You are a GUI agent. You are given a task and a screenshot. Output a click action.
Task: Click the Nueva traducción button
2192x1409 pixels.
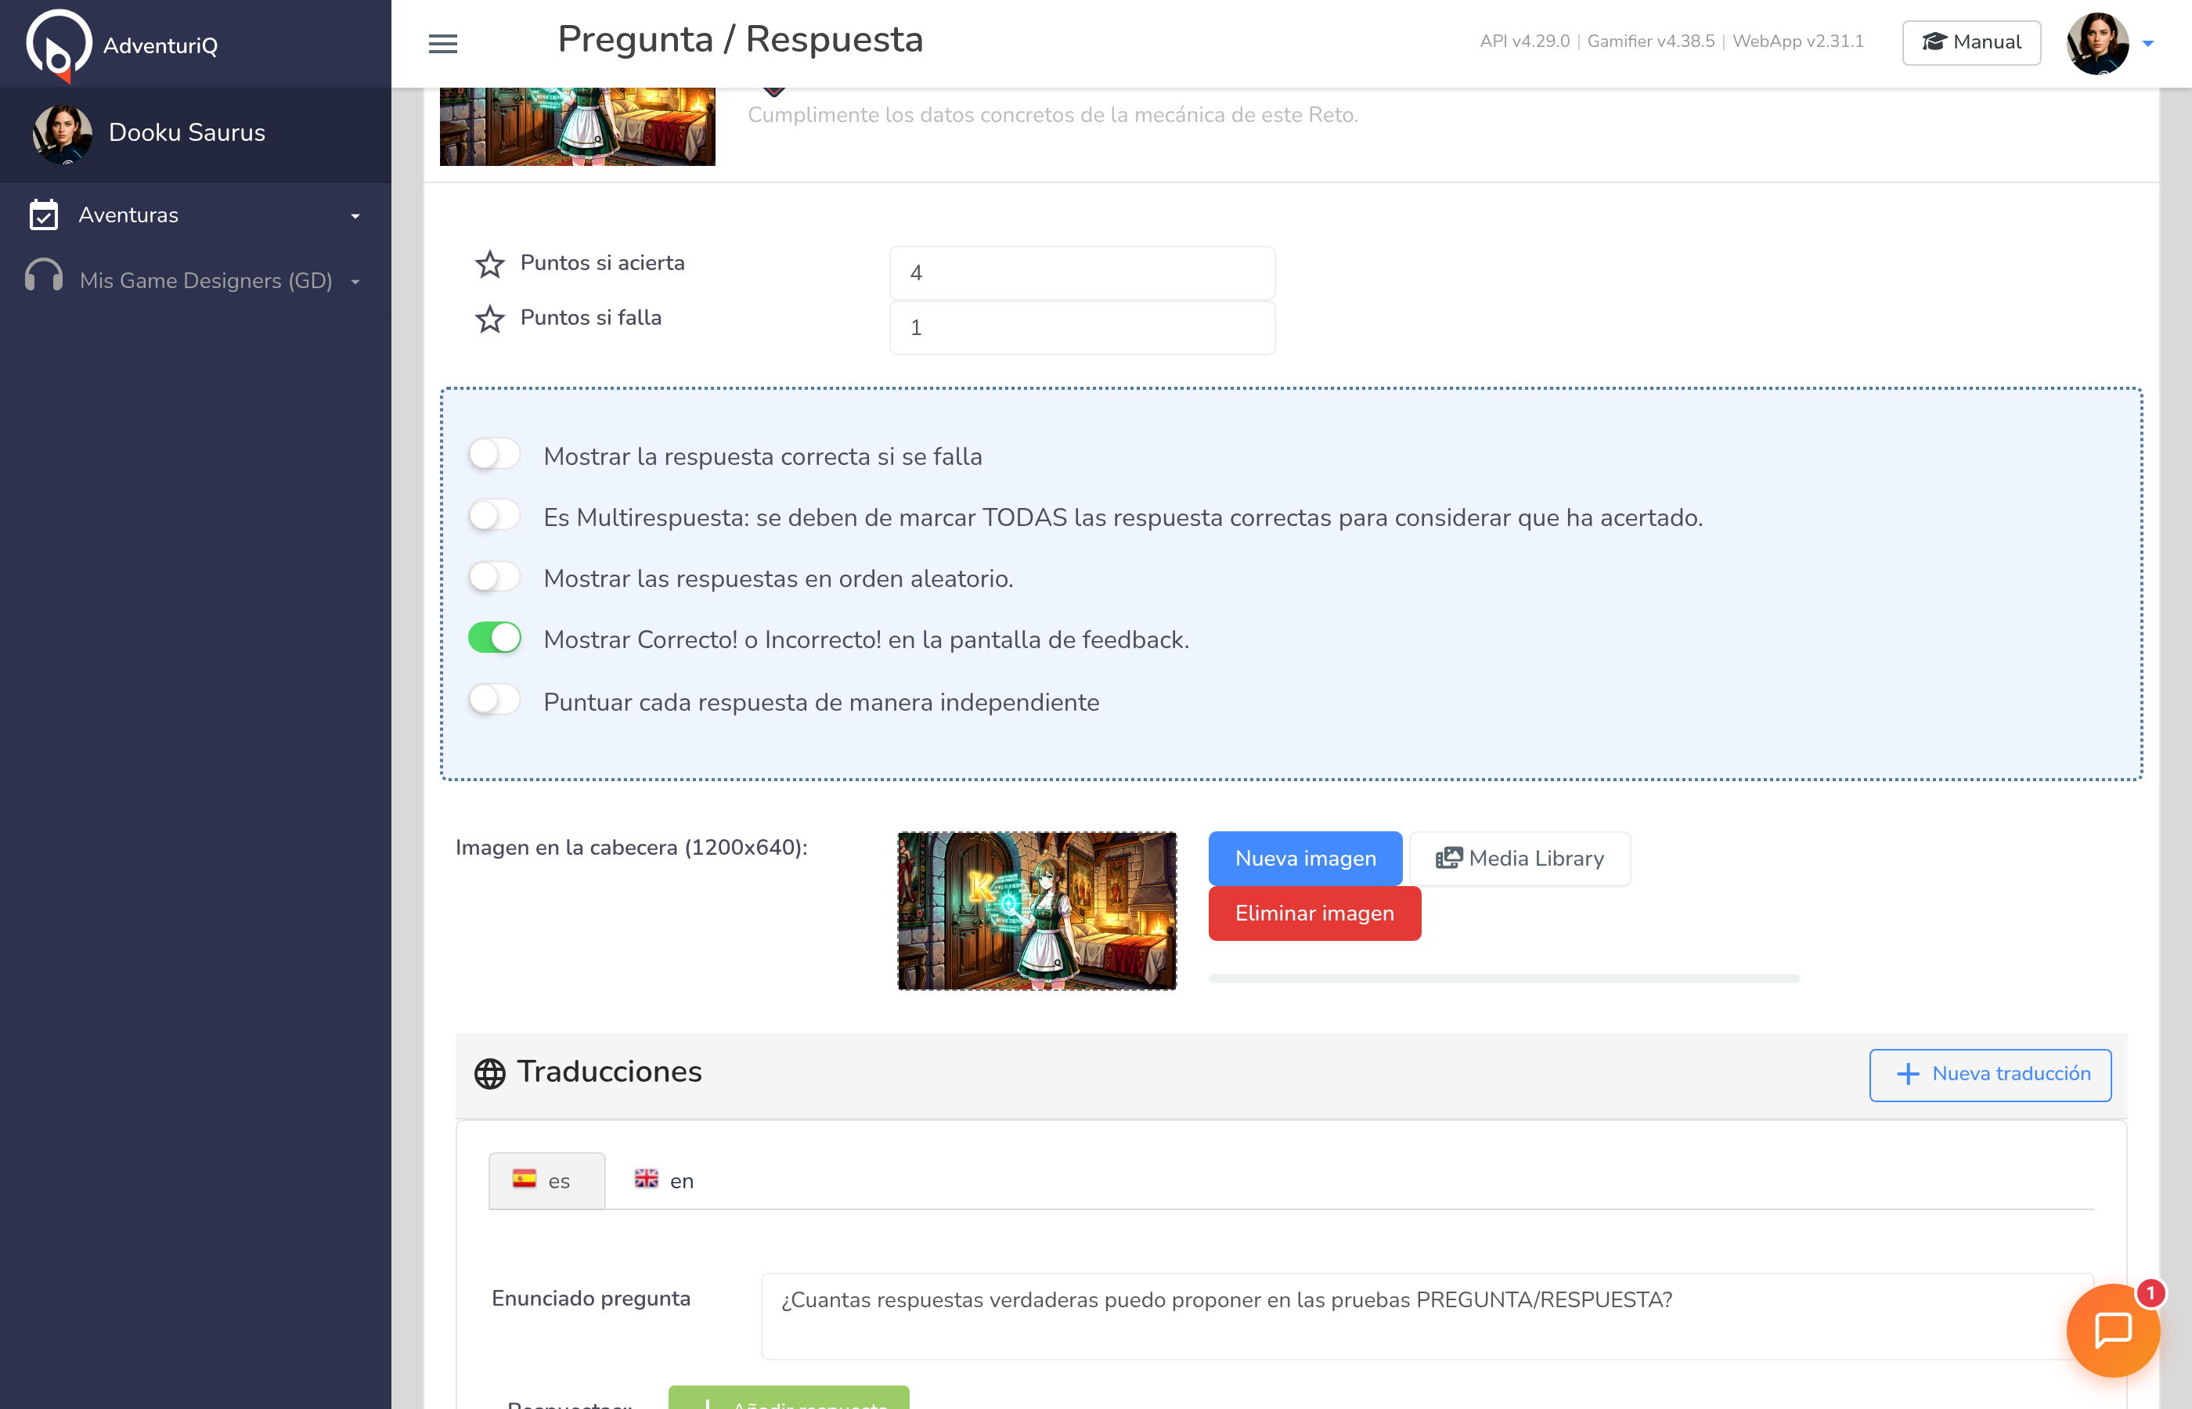click(x=1991, y=1074)
